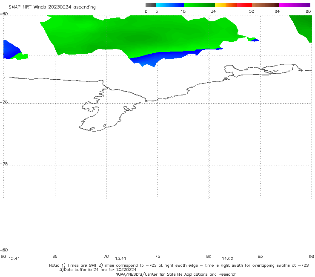Click the color bar label '18'

coord(183,11)
